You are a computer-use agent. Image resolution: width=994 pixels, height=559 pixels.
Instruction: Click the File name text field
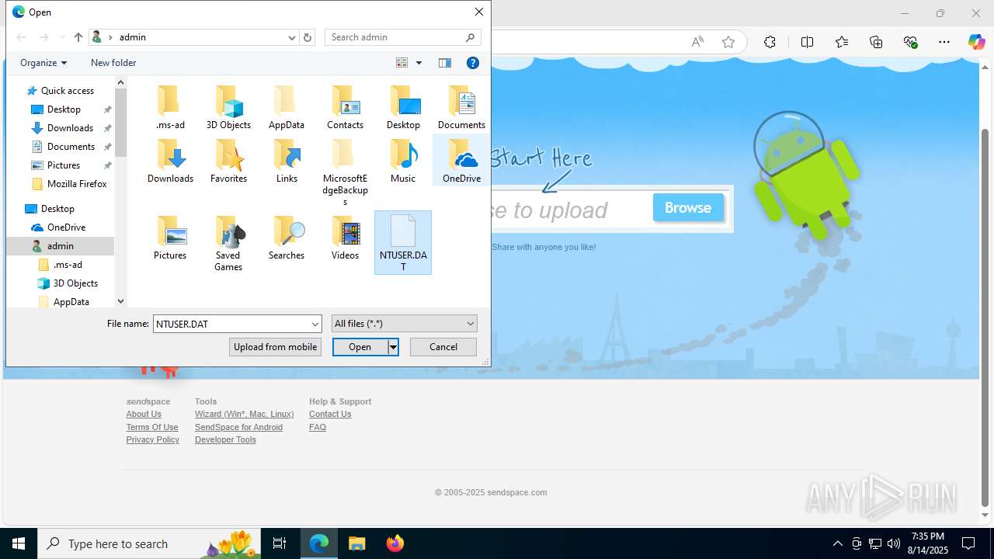pos(231,324)
